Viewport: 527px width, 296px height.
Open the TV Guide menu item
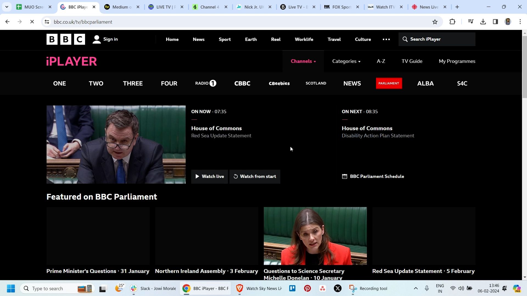point(412,61)
